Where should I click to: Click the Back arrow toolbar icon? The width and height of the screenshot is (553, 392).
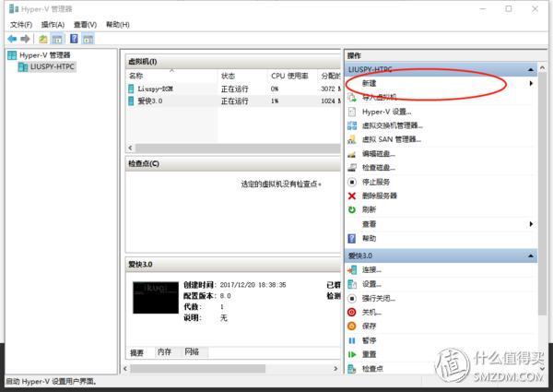[x=12, y=39]
